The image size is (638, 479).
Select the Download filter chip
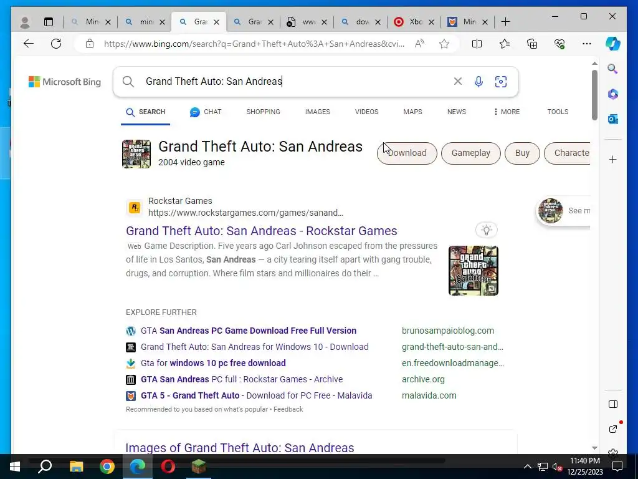tap(407, 153)
